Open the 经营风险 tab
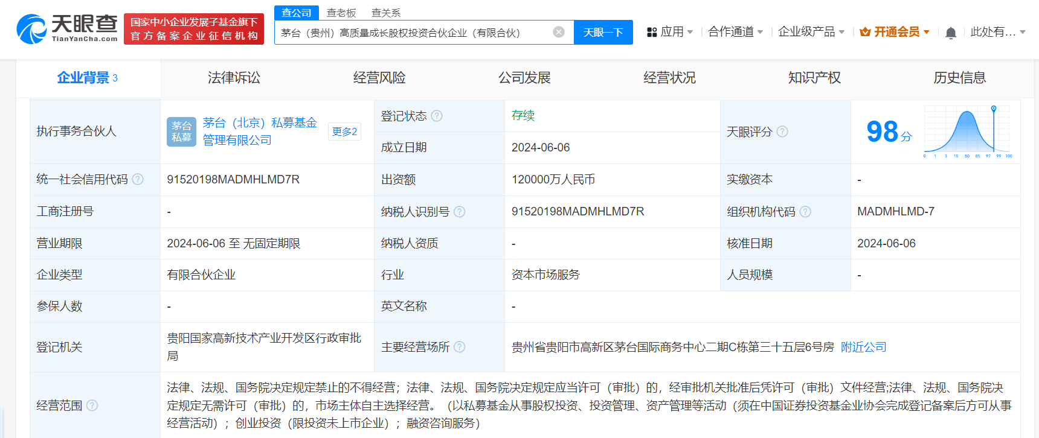1039x438 pixels. (x=379, y=78)
